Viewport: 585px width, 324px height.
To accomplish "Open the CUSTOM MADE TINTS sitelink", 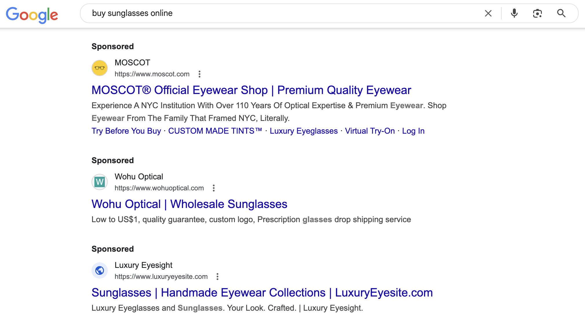I will coord(215,131).
